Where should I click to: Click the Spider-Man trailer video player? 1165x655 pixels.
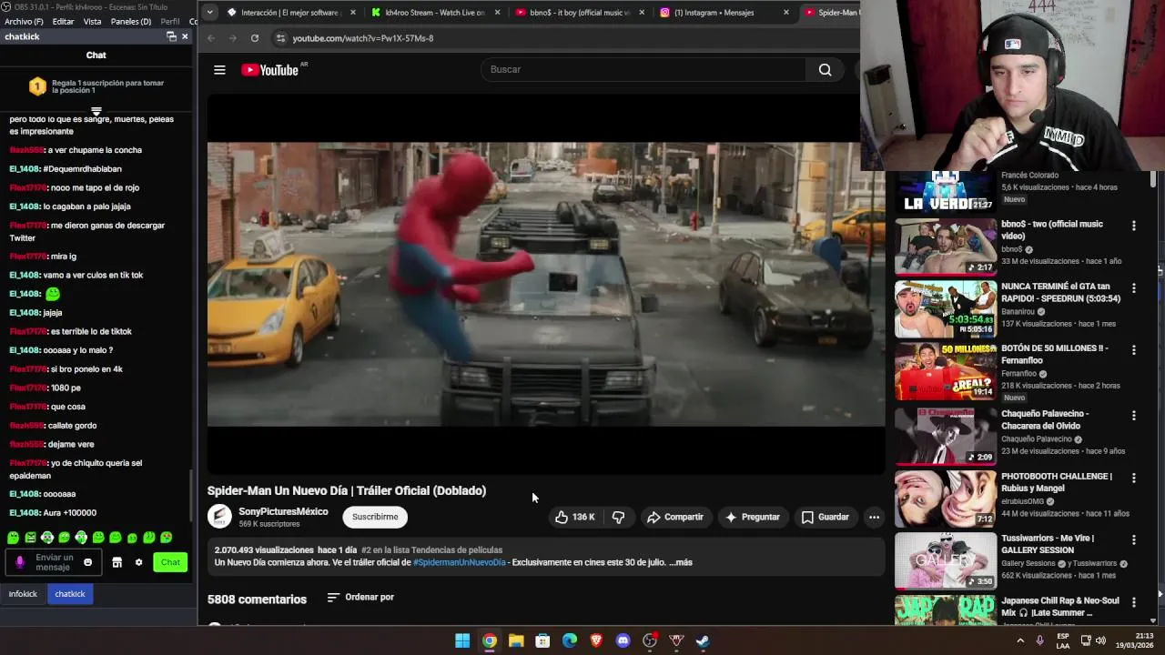coord(546,284)
